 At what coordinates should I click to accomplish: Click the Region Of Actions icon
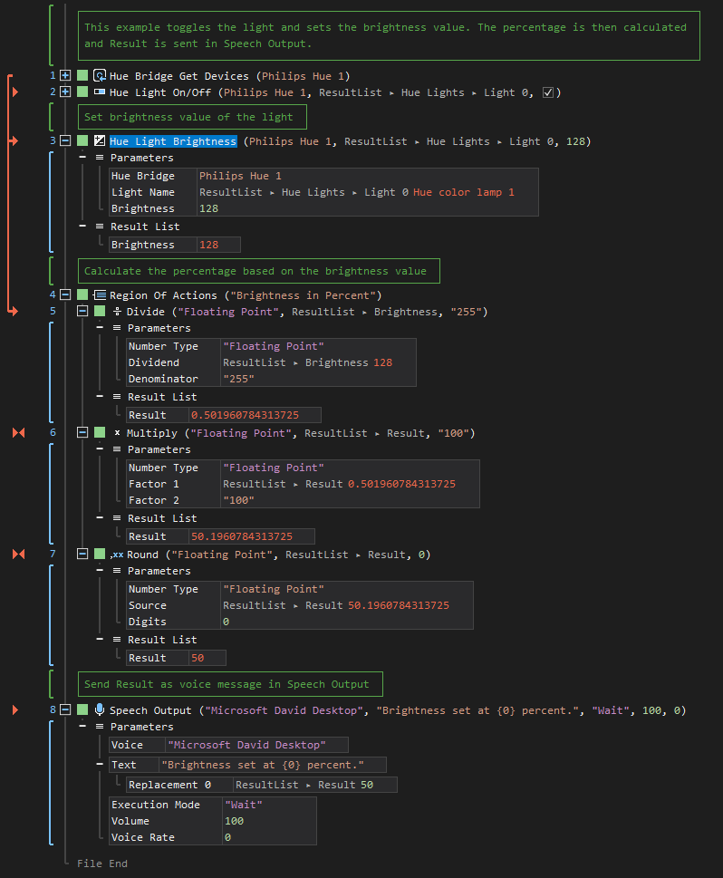click(x=100, y=295)
